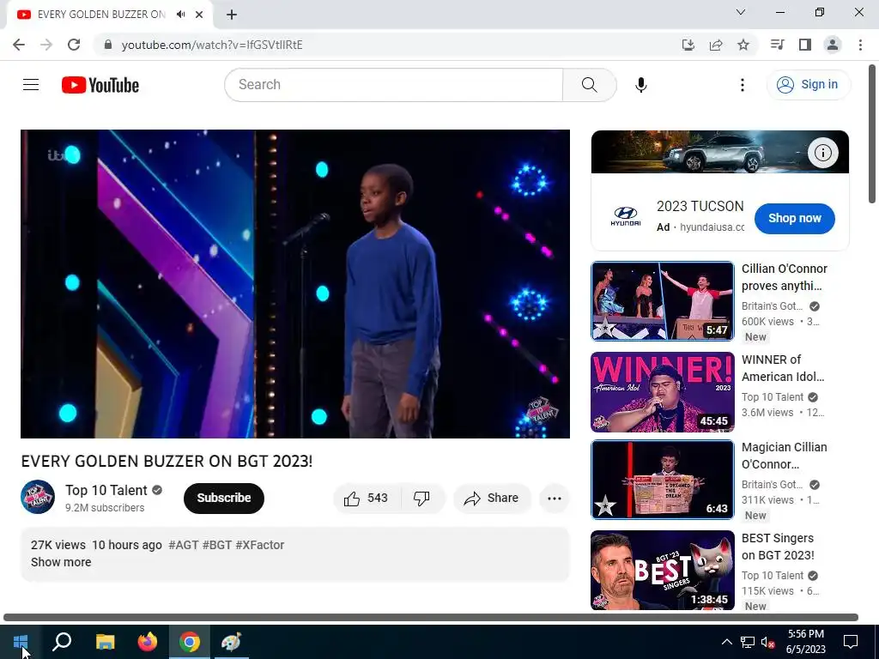The height and width of the screenshot is (659, 879).
Task: Launch Firefox from taskbar
Action: (x=148, y=642)
